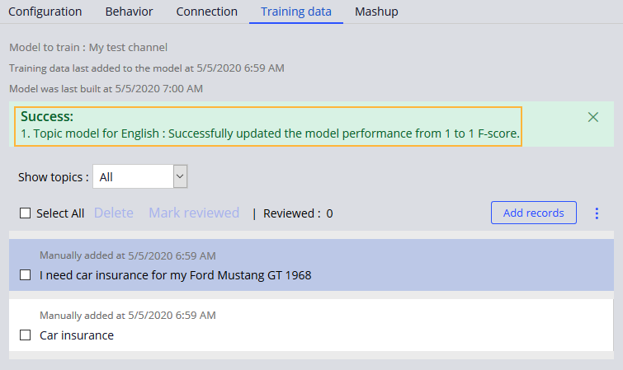The height and width of the screenshot is (370, 623).
Task: Click the Mark reviewed link
Action: click(194, 213)
